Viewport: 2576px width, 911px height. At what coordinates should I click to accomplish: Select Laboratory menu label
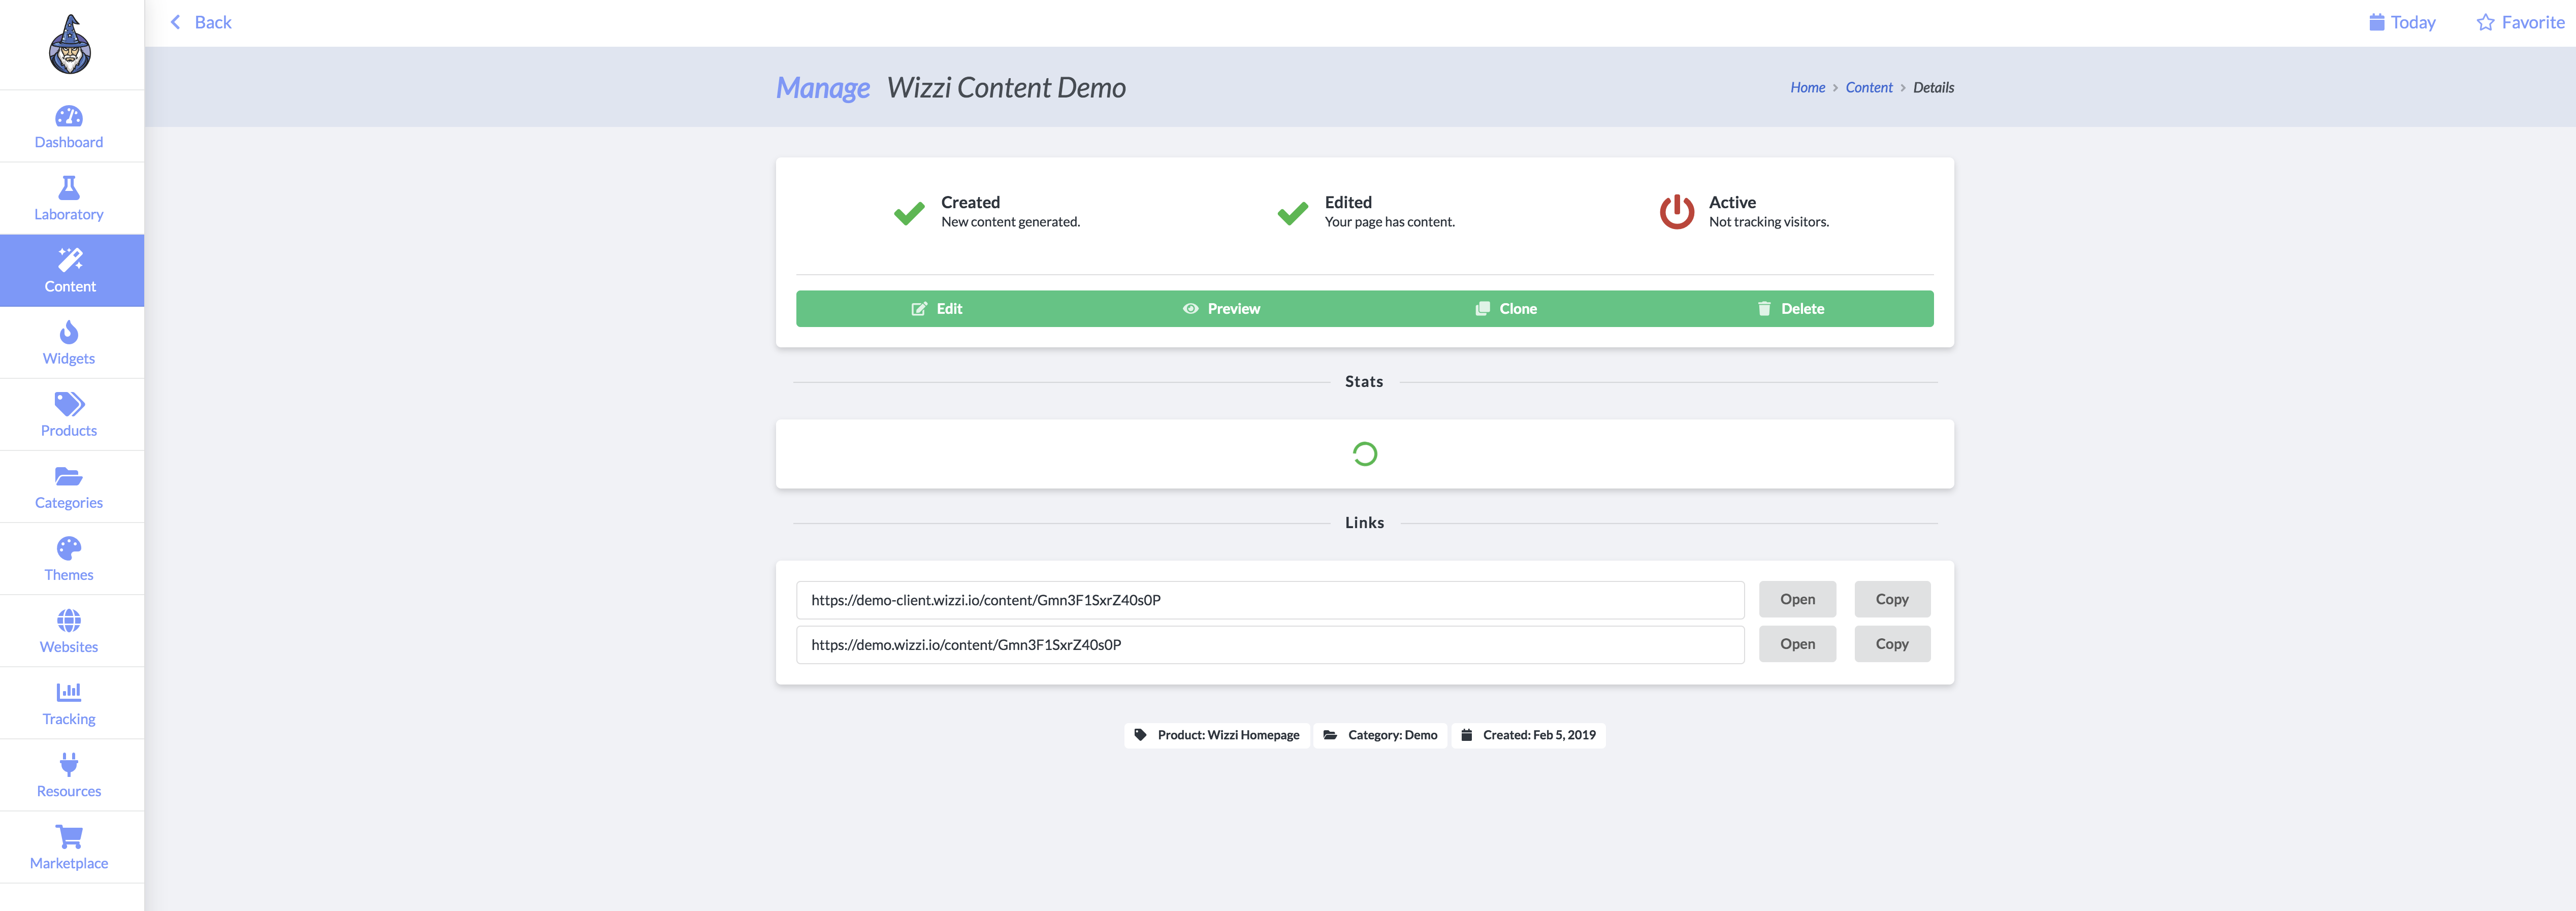click(x=69, y=215)
